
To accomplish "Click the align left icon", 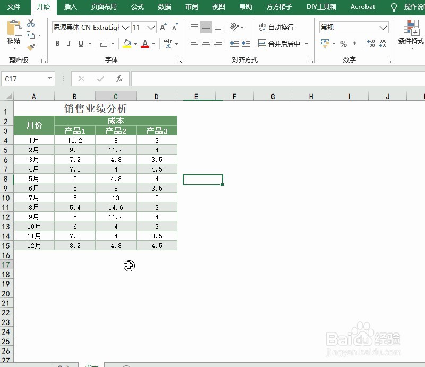I will [x=194, y=44].
